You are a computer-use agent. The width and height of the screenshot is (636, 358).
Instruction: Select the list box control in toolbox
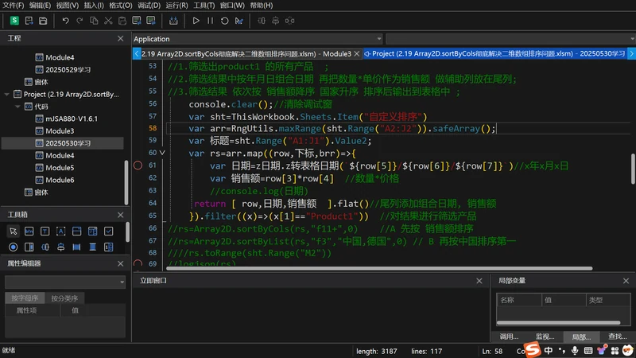tap(92, 231)
